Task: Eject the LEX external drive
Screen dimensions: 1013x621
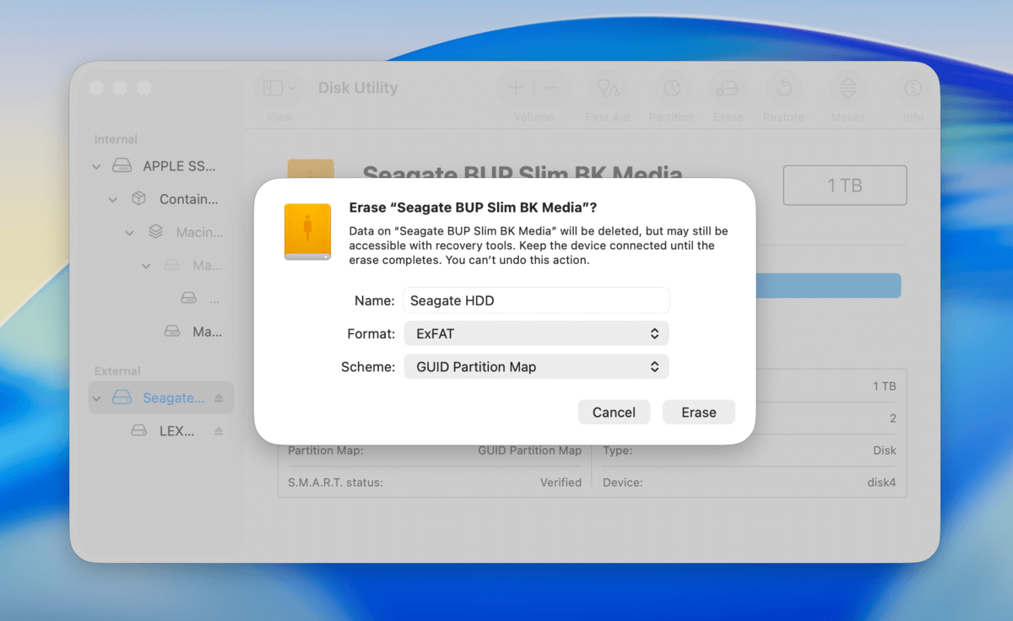Action: tap(218, 430)
